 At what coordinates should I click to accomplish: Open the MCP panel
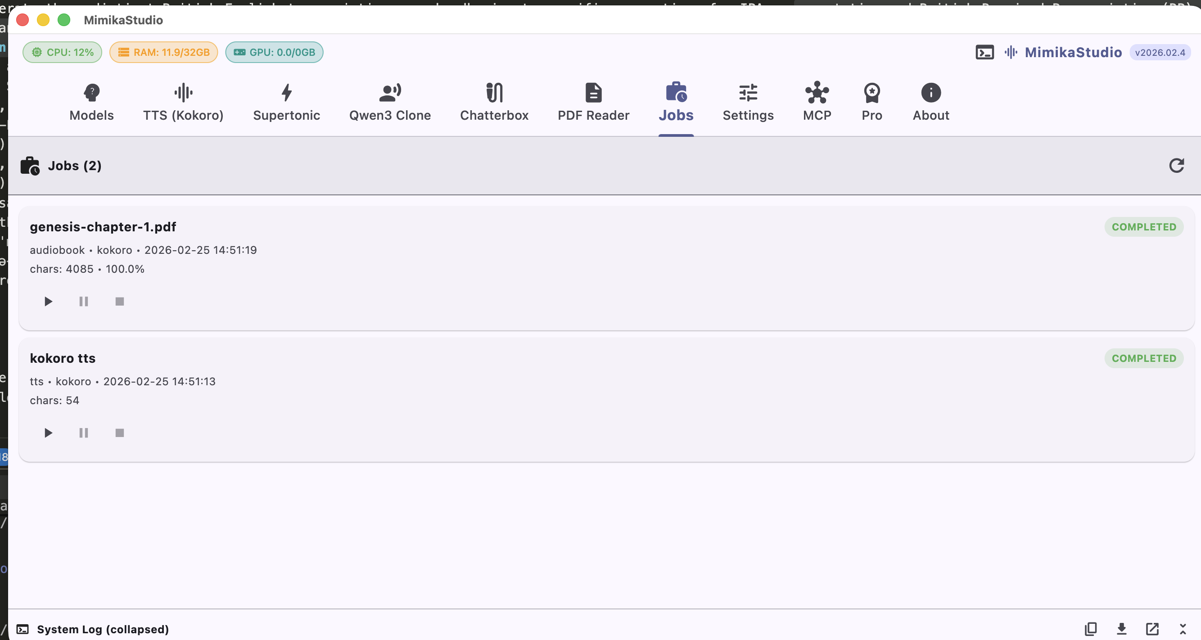[x=817, y=102]
